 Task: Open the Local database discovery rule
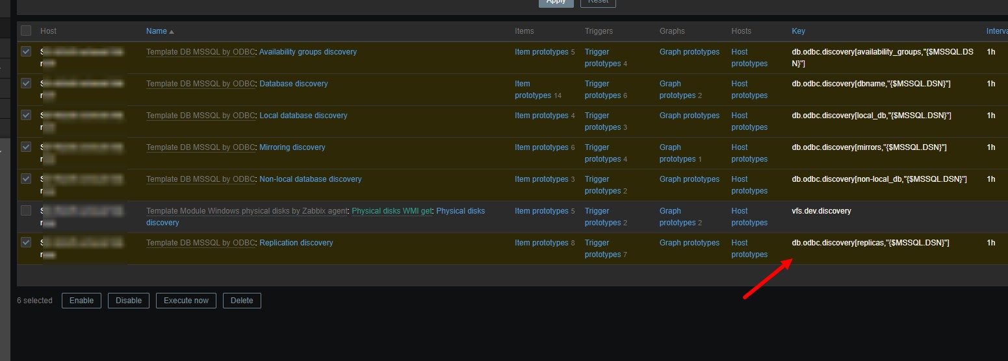[304, 116]
